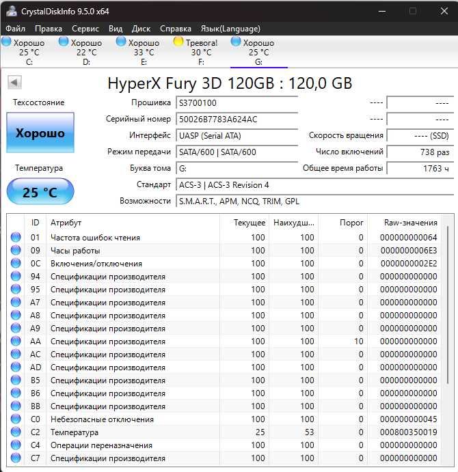Click status orb of attribute B5 row
458x472 pixels.
click(16, 380)
